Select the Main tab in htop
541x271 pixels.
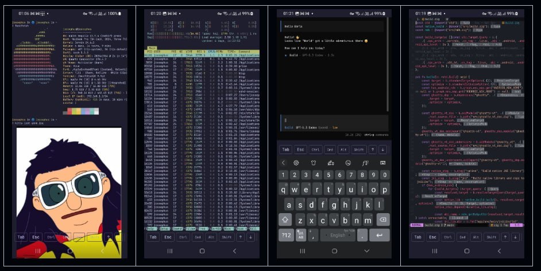pyautogui.click(x=152, y=48)
